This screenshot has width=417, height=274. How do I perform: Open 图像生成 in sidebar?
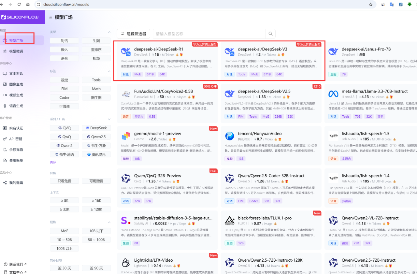pos(22,84)
